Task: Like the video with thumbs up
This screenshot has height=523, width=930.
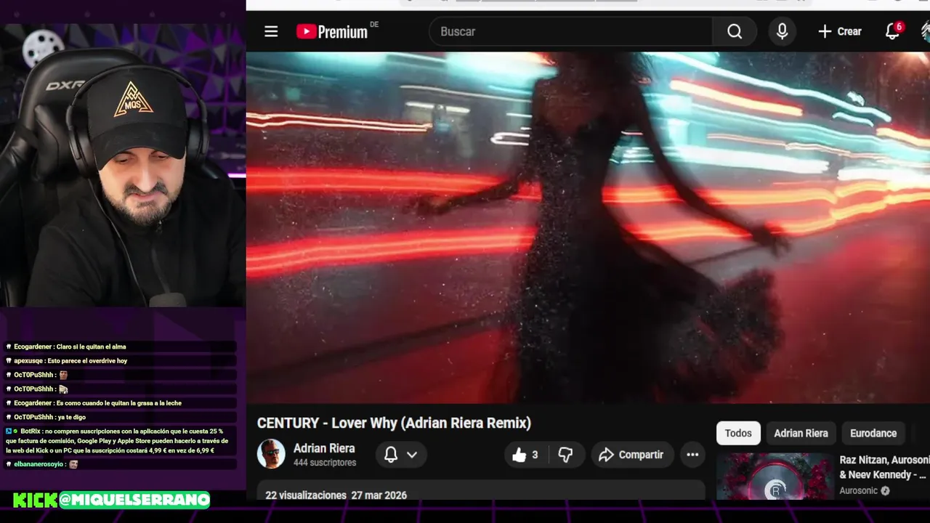Action: [x=527, y=455]
